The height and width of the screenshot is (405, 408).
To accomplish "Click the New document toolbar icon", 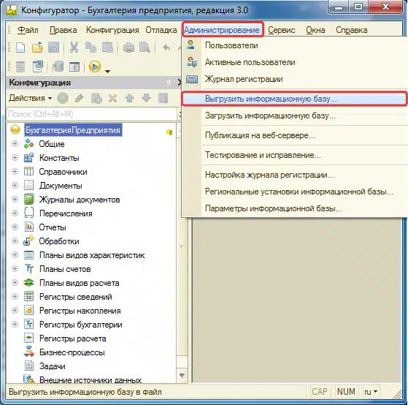I will [20, 48].
